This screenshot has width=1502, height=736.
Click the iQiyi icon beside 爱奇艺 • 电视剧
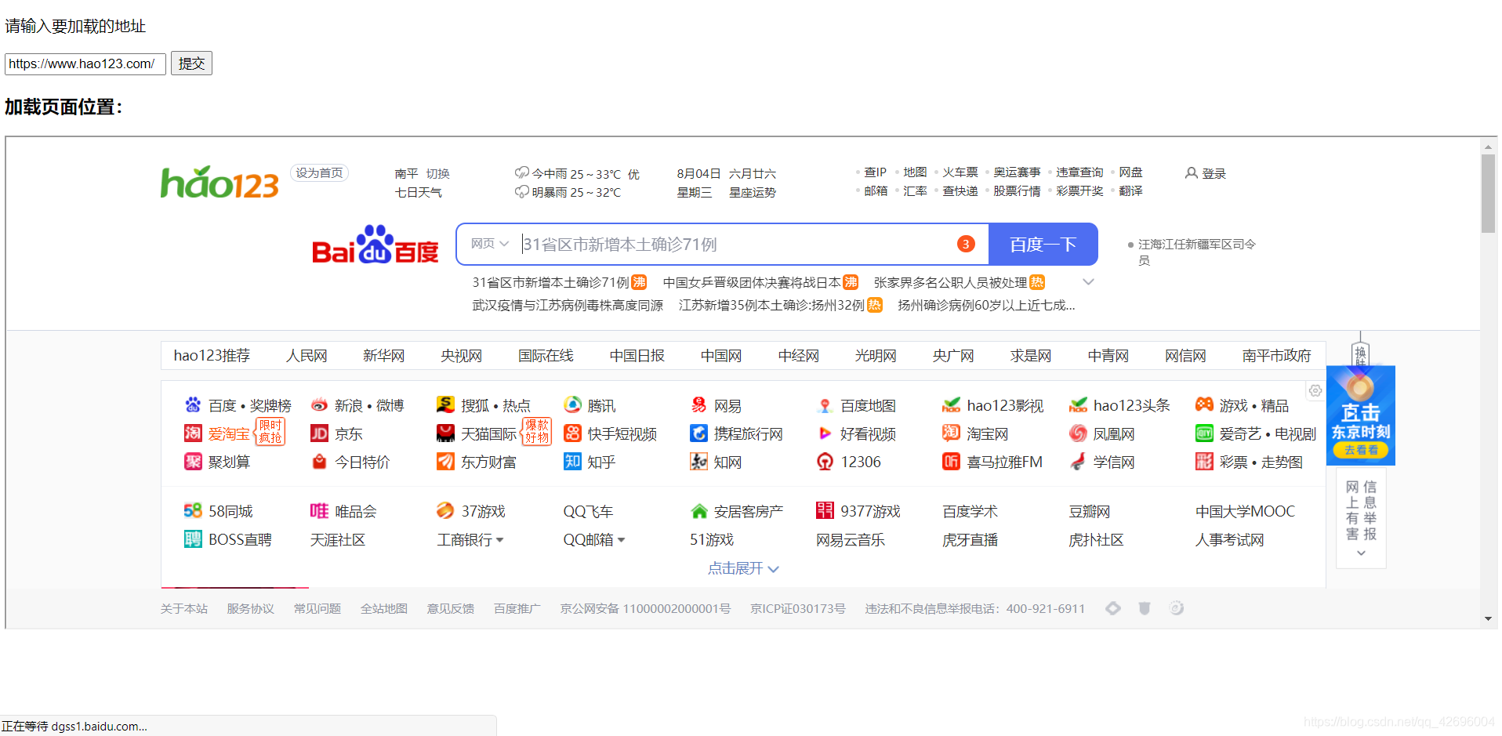pyautogui.click(x=1204, y=433)
